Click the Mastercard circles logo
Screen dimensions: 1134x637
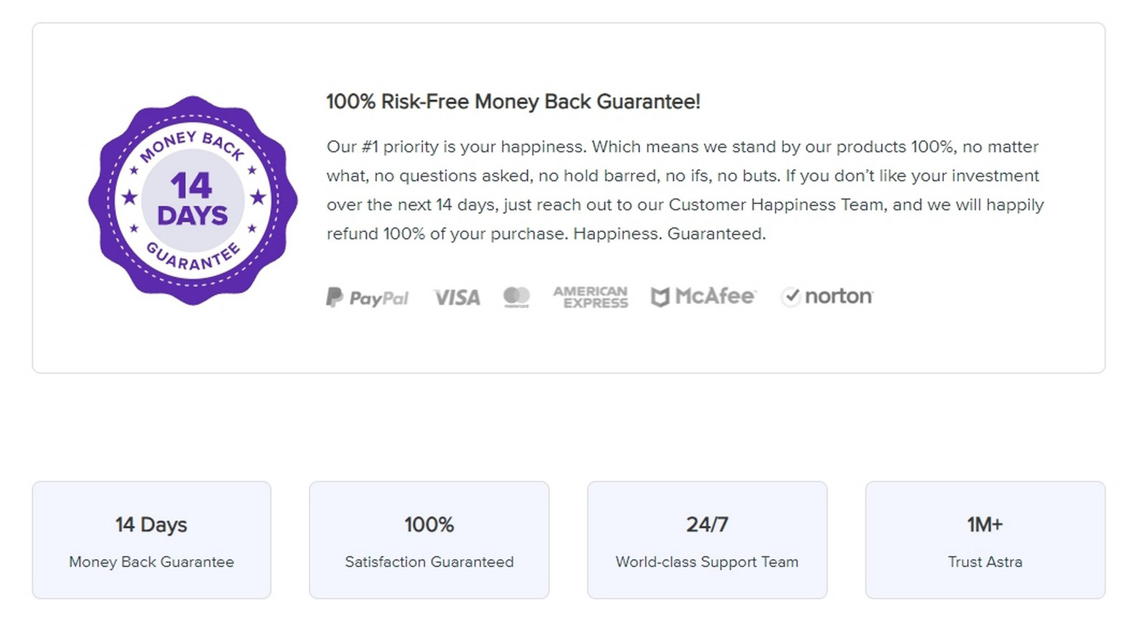[516, 297]
